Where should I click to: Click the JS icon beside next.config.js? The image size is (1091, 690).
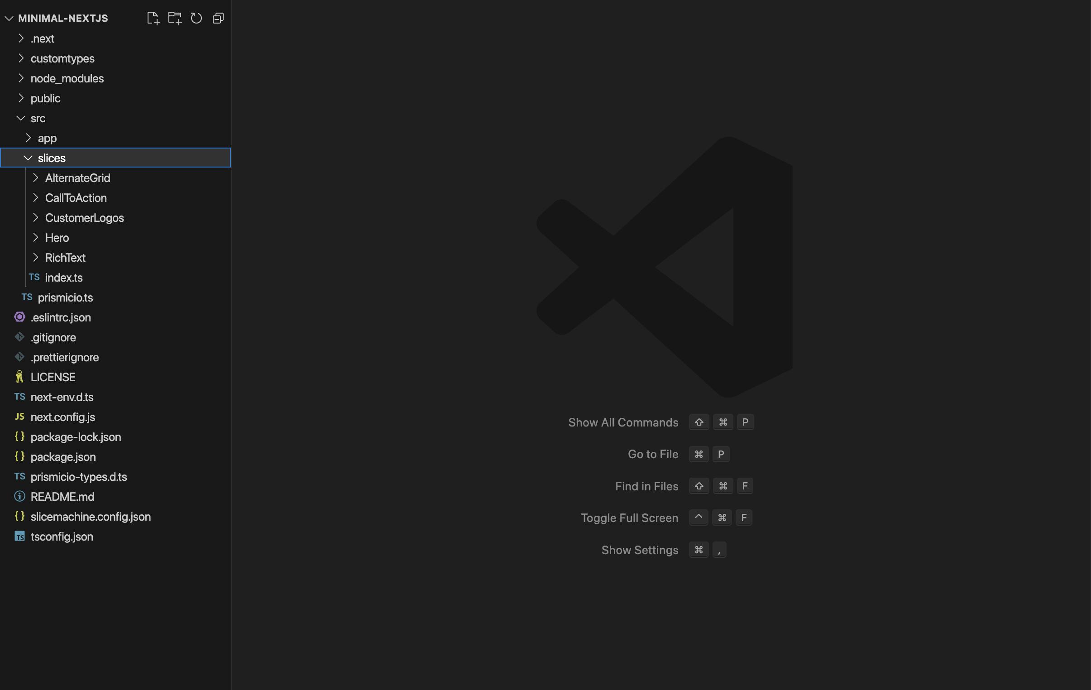(x=19, y=417)
